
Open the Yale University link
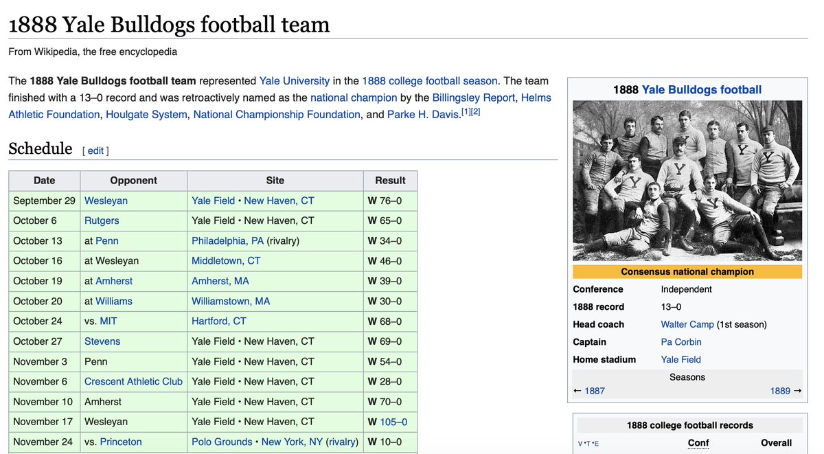pyautogui.click(x=295, y=80)
